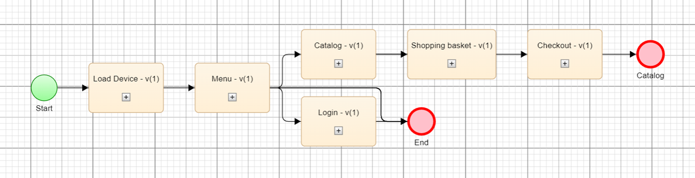Select the Login - v(1) node
695x178 pixels.
coord(338,121)
